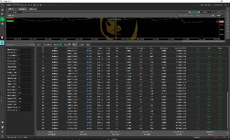Move the left handle of green date range slider
Image resolution: width=230 pixels, height=140 pixels.
189,12
